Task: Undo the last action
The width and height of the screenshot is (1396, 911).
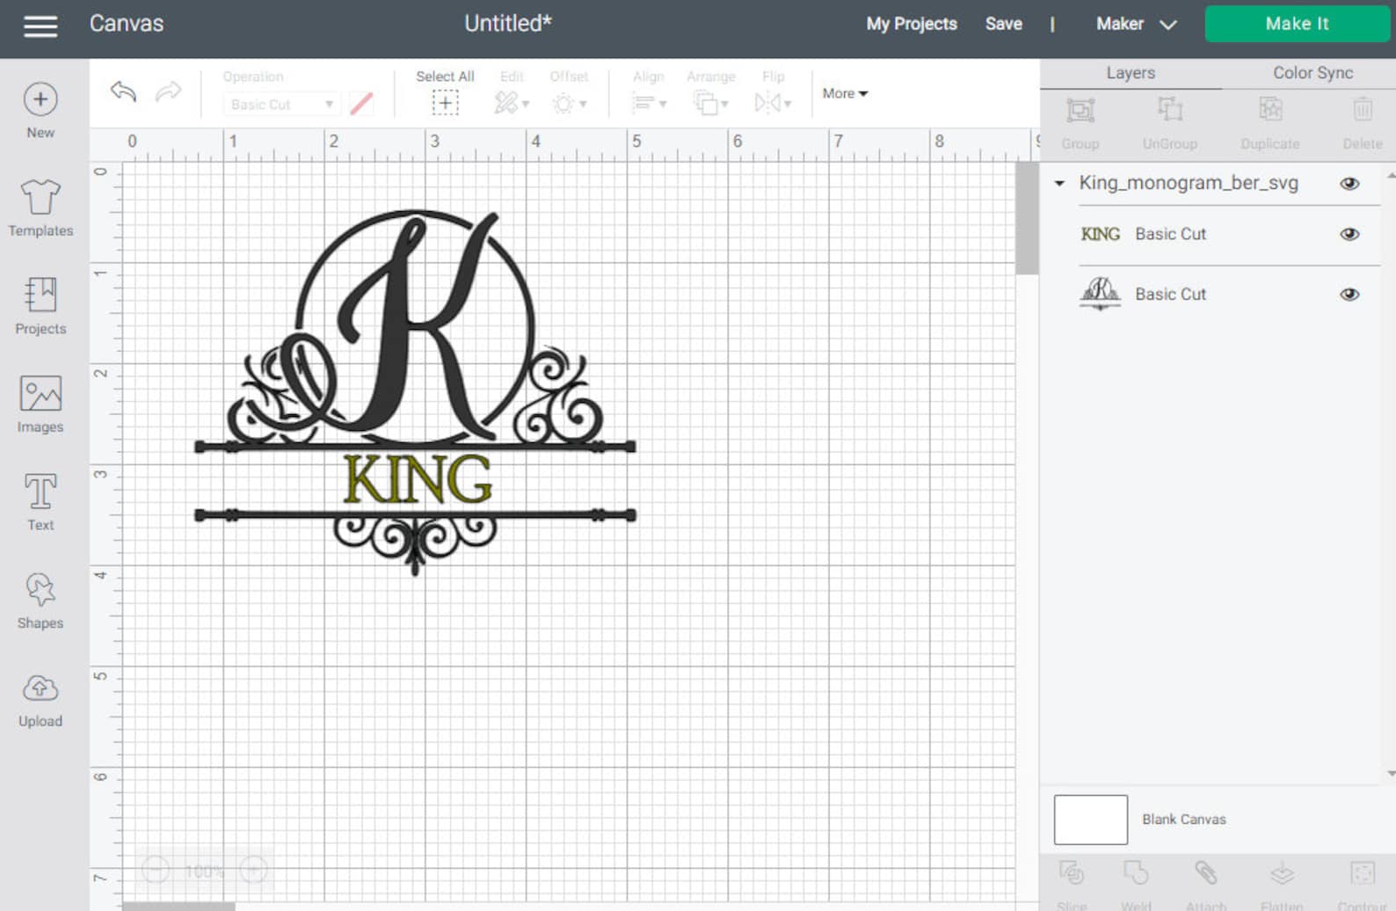Action: (x=123, y=91)
